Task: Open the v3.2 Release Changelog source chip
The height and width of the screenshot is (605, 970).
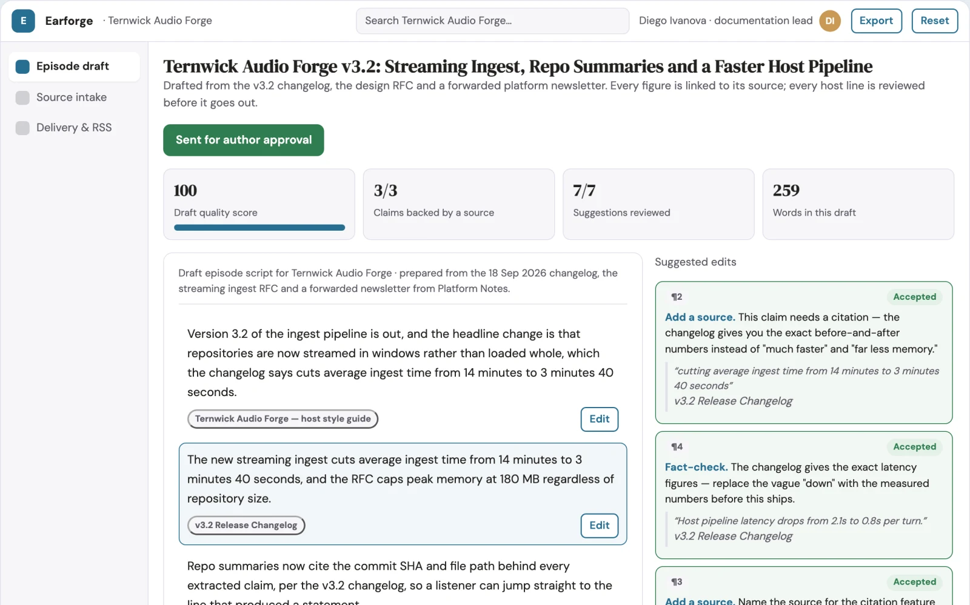Action: click(x=246, y=526)
